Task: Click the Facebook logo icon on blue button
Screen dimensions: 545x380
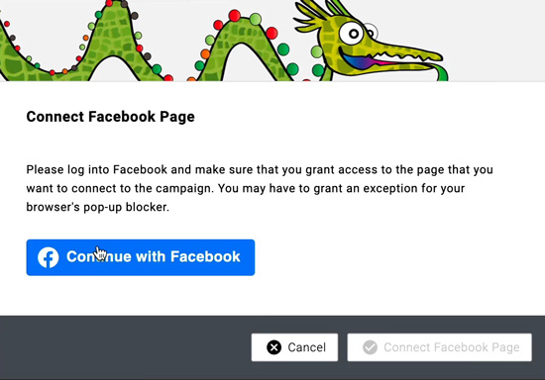Action: click(48, 257)
